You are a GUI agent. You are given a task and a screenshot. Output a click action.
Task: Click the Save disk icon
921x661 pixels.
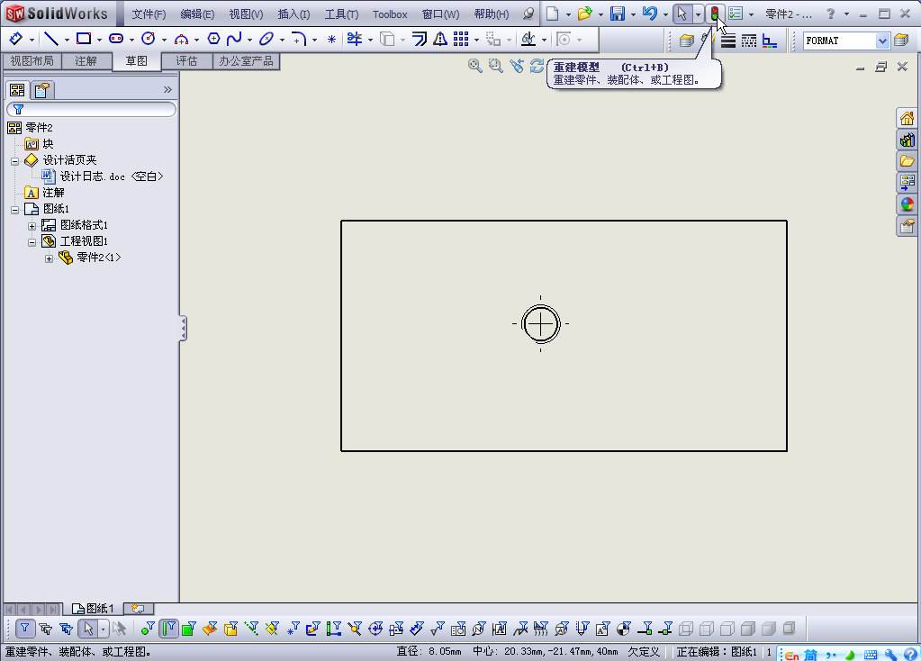click(x=618, y=14)
